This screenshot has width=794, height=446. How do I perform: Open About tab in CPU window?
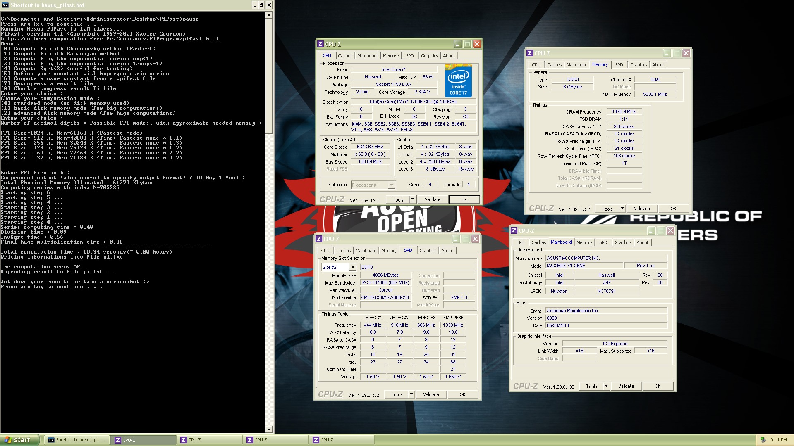coord(449,56)
